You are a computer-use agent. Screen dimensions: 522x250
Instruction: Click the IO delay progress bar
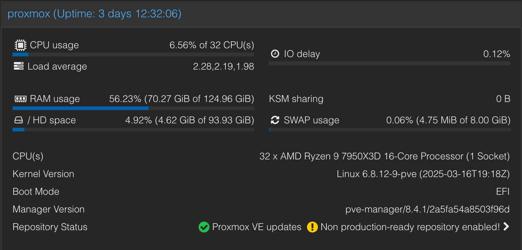(x=390, y=63)
